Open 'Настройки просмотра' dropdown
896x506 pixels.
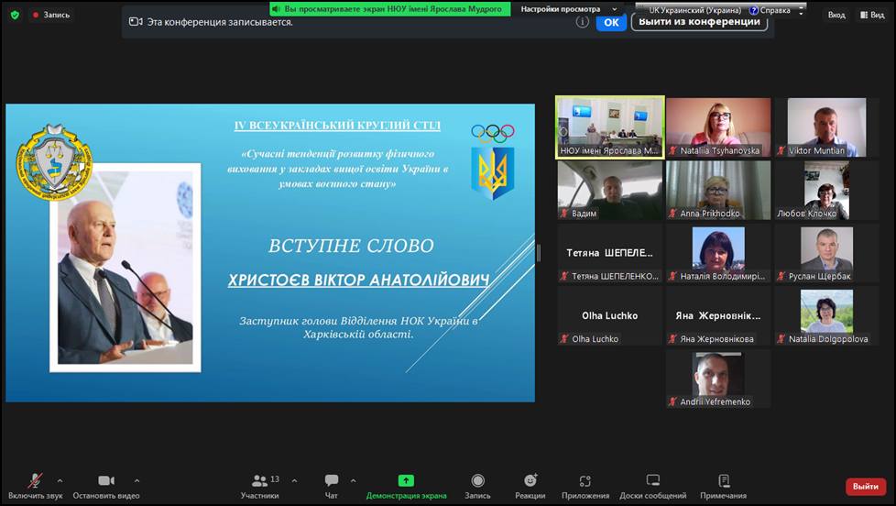pos(569,9)
